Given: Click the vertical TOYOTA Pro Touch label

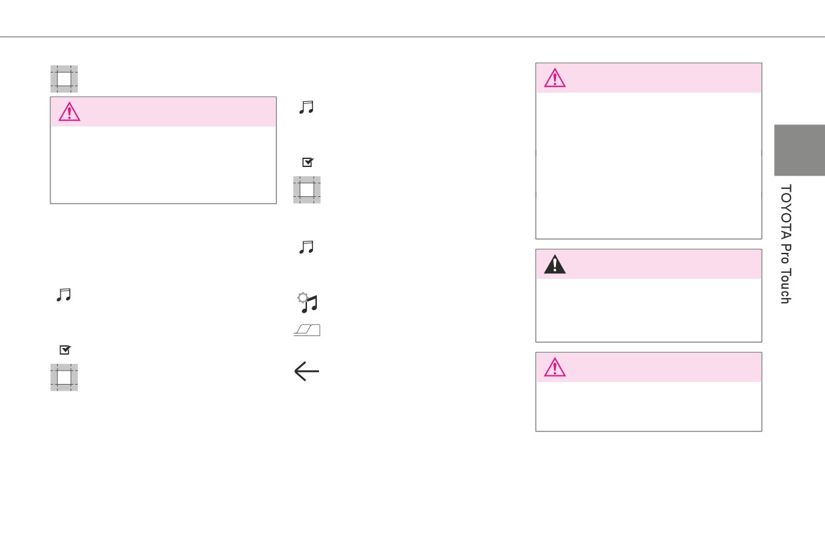Looking at the screenshot, I should [785, 244].
